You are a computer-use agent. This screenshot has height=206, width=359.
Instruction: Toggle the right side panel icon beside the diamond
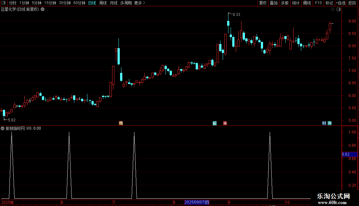(339, 10)
